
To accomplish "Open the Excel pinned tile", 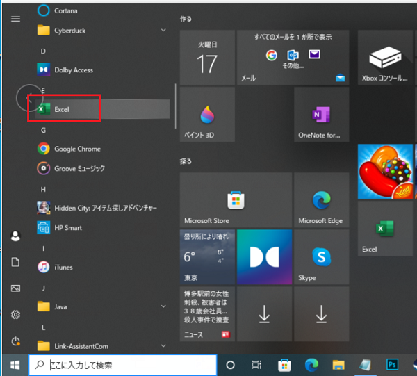I will click(x=385, y=229).
